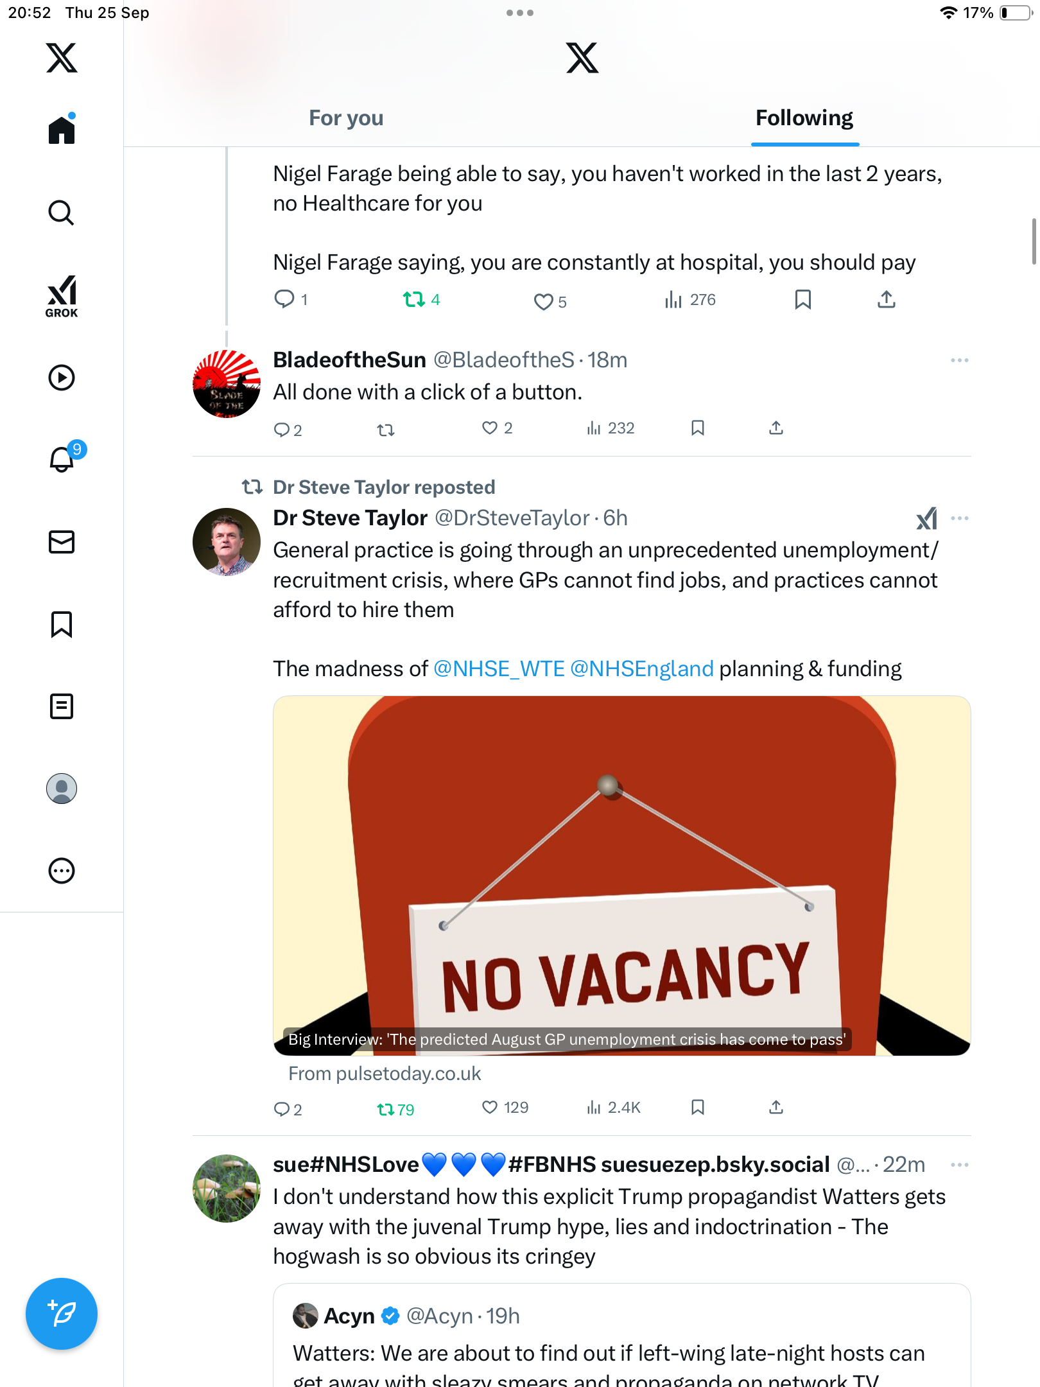Open the Notifications bell
The width and height of the screenshot is (1040, 1387).
coord(62,460)
